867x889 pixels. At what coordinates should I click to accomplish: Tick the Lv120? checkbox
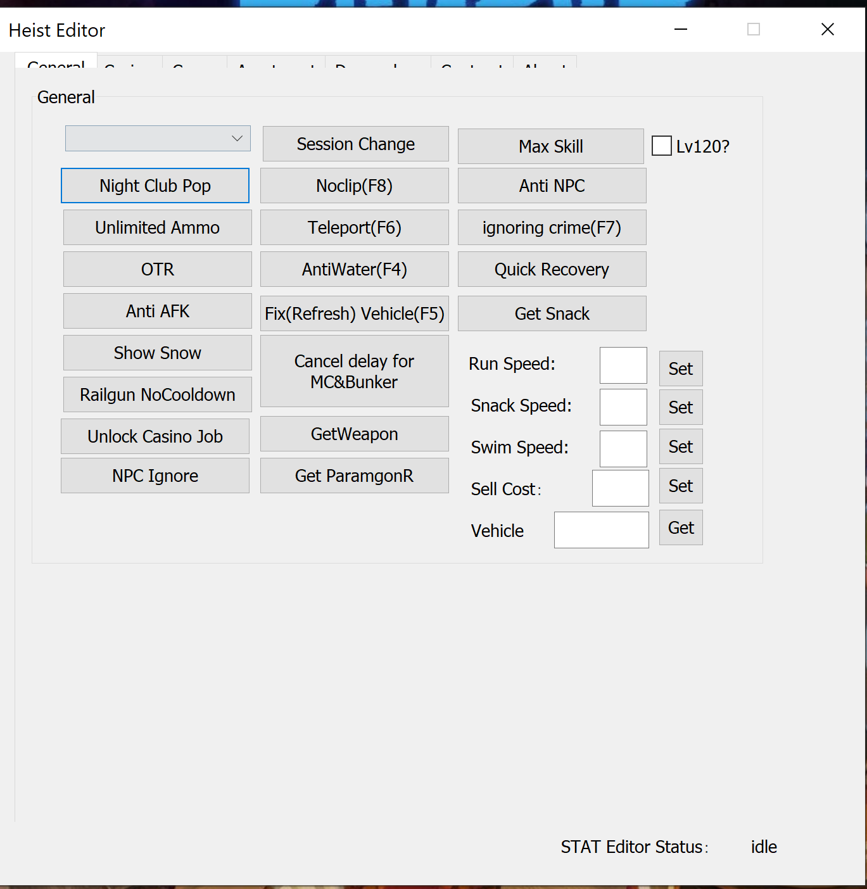click(x=662, y=146)
